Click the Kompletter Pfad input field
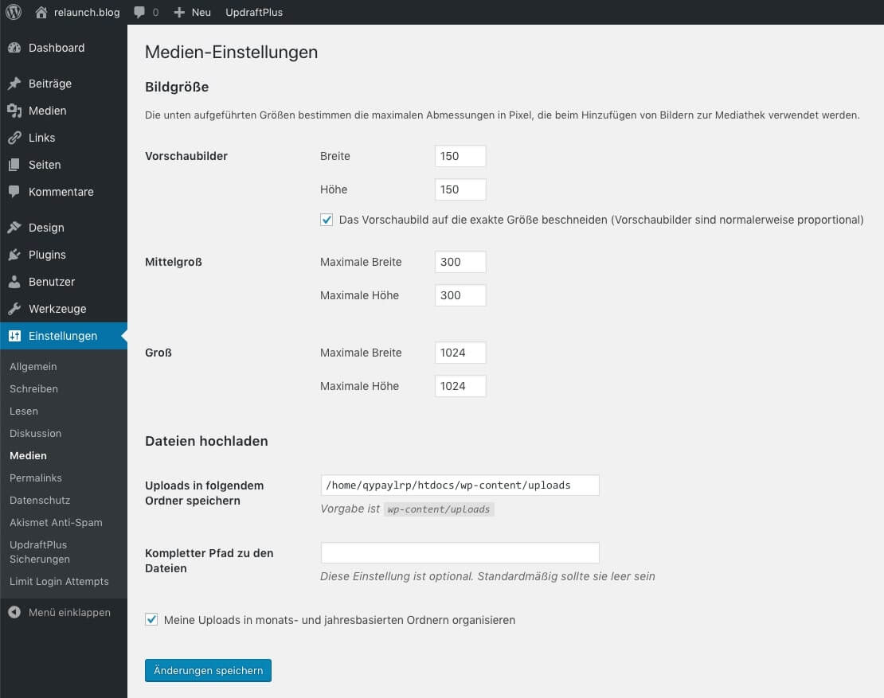This screenshot has width=884, height=698. (x=460, y=552)
